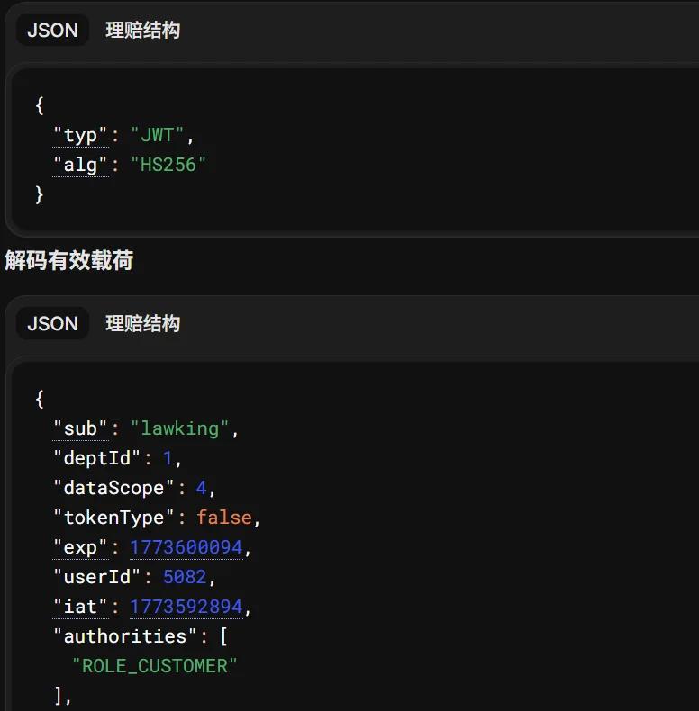Open 理赔结构 tab under 解码有效载荷 heading
This screenshot has height=711, width=699.
pyautogui.click(x=142, y=323)
